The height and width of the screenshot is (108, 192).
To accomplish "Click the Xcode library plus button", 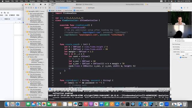I will tap(169, 4).
